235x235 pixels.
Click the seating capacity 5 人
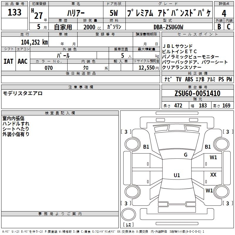(126, 56)
